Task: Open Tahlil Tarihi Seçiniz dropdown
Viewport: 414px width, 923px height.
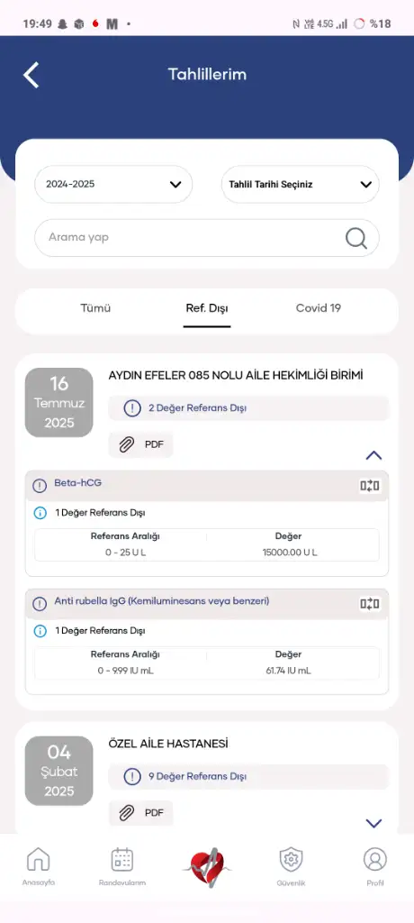Action: point(300,184)
